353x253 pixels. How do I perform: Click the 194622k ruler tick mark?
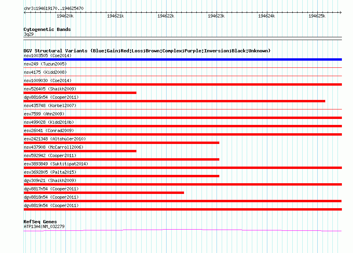click(166, 12)
